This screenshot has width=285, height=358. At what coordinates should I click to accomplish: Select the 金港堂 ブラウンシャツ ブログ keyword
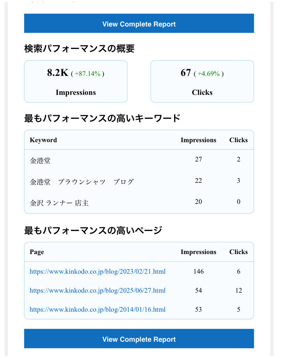click(x=82, y=182)
